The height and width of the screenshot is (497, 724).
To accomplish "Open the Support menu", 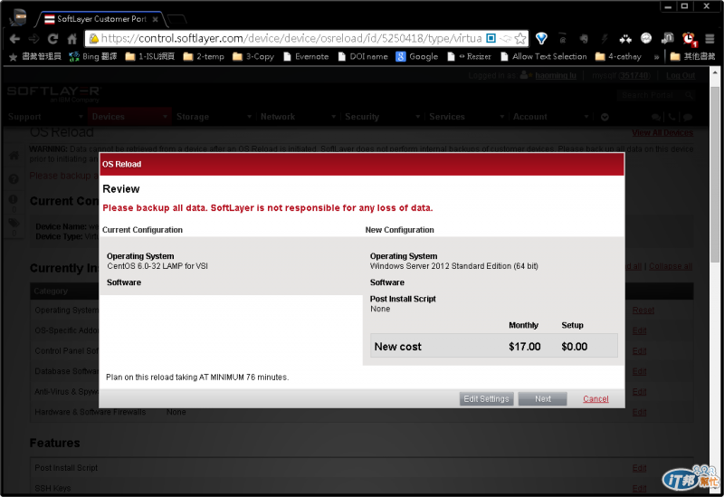I will pyautogui.click(x=45, y=117).
